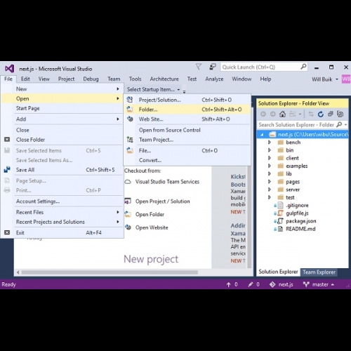
Task: Click the Visual Studio logo icon
Action: [x=10, y=69]
